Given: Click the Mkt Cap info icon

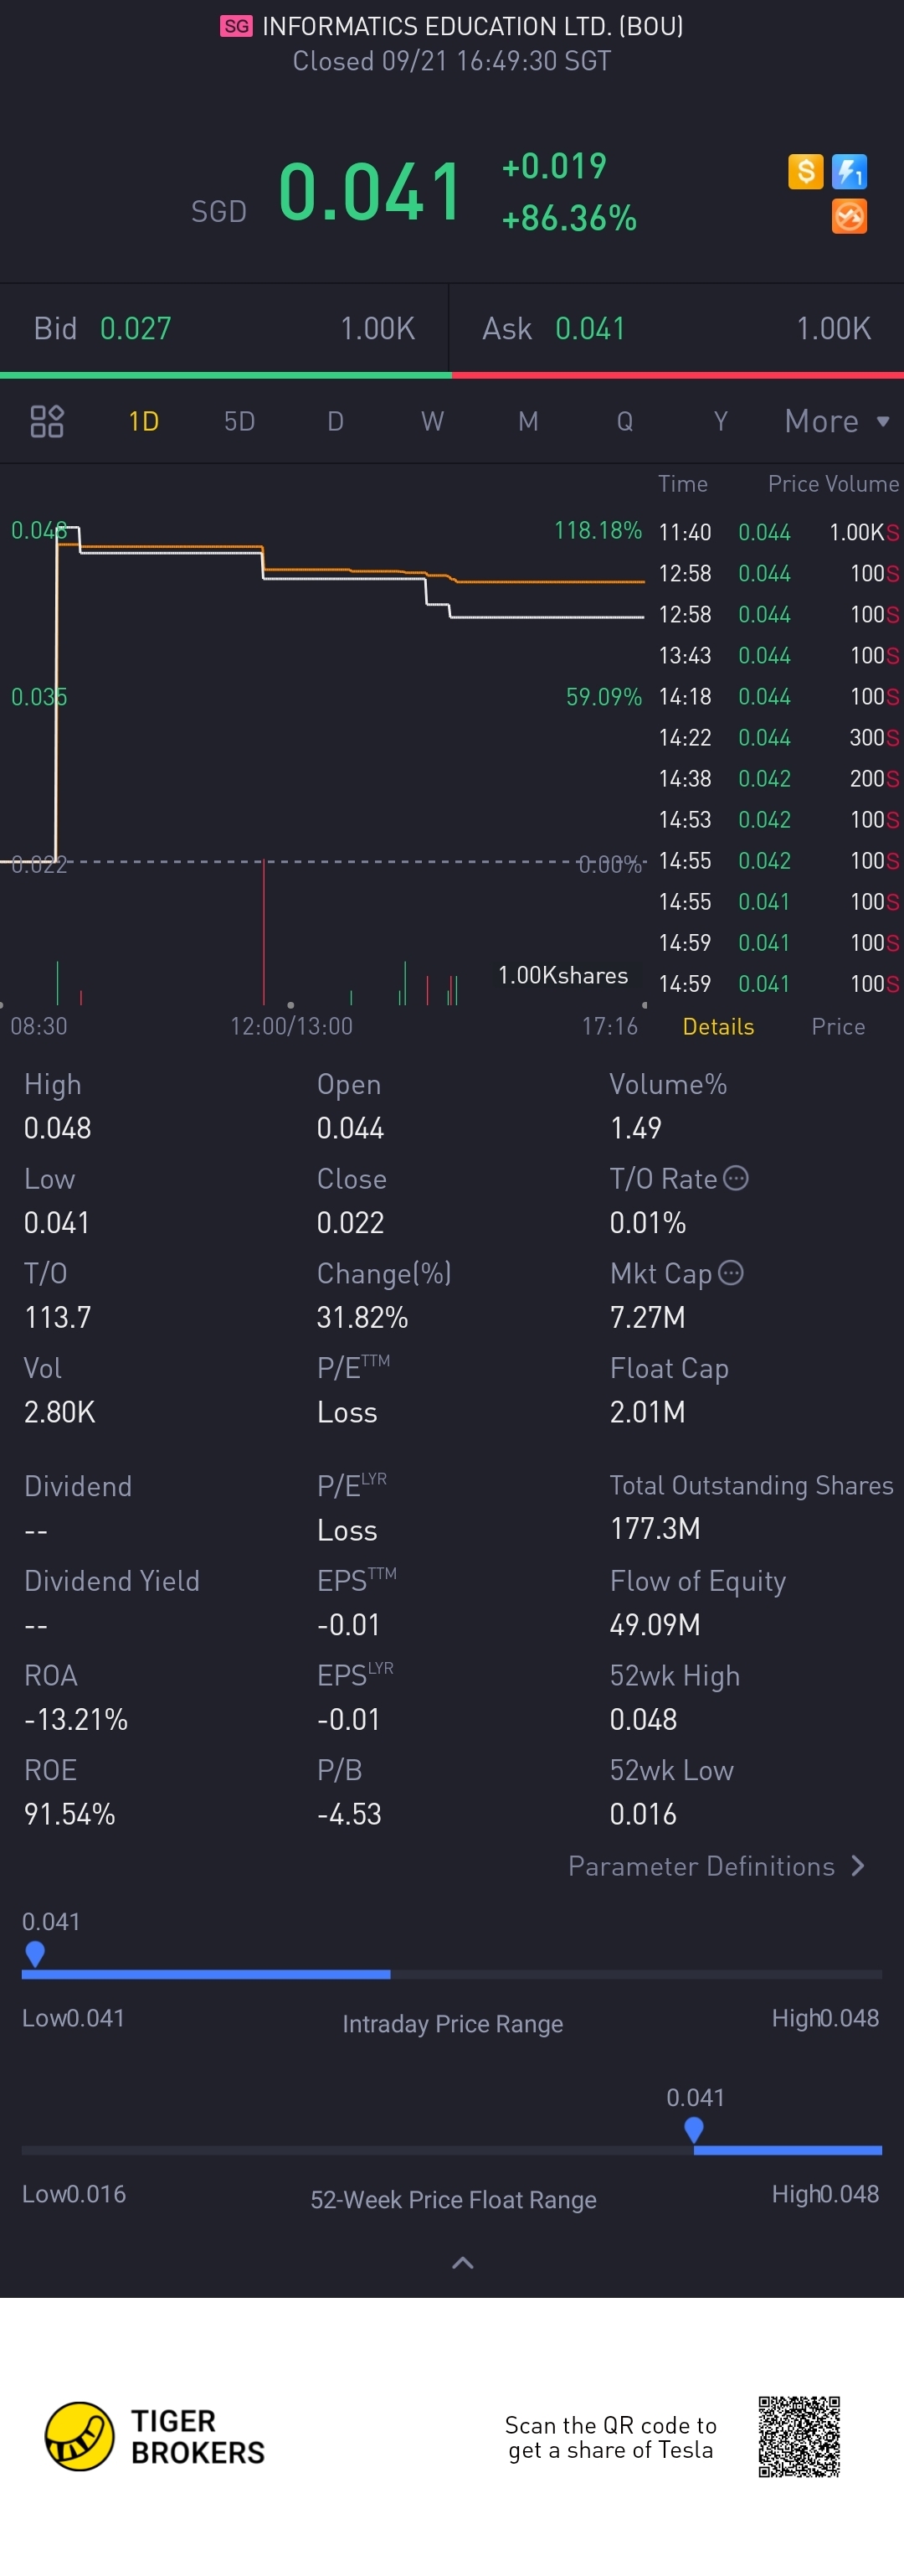Looking at the screenshot, I should tap(732, 1273).
